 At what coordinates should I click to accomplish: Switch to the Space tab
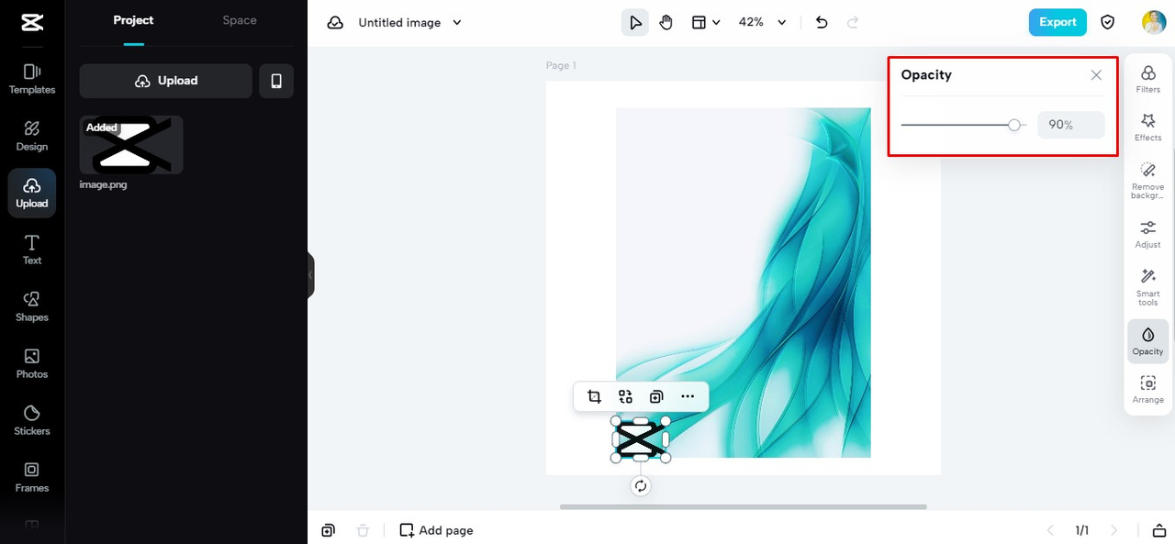click(240, 20)
